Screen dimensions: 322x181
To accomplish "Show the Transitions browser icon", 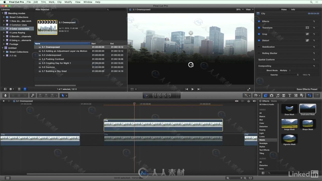I will (284, 96).
